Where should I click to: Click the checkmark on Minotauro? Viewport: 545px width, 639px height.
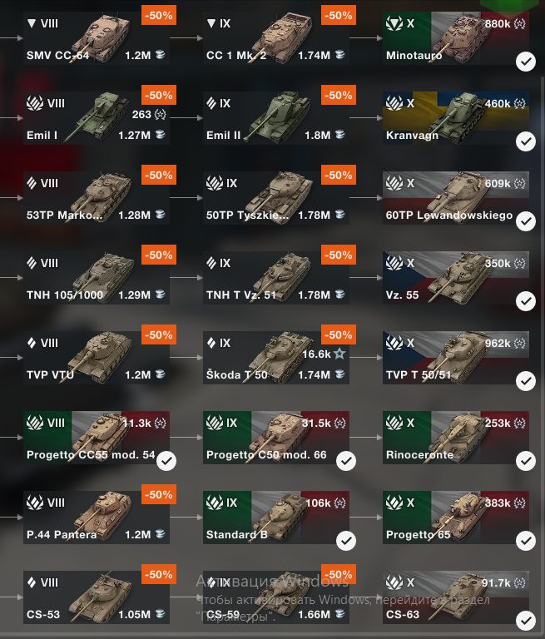(x=526, y=62)
